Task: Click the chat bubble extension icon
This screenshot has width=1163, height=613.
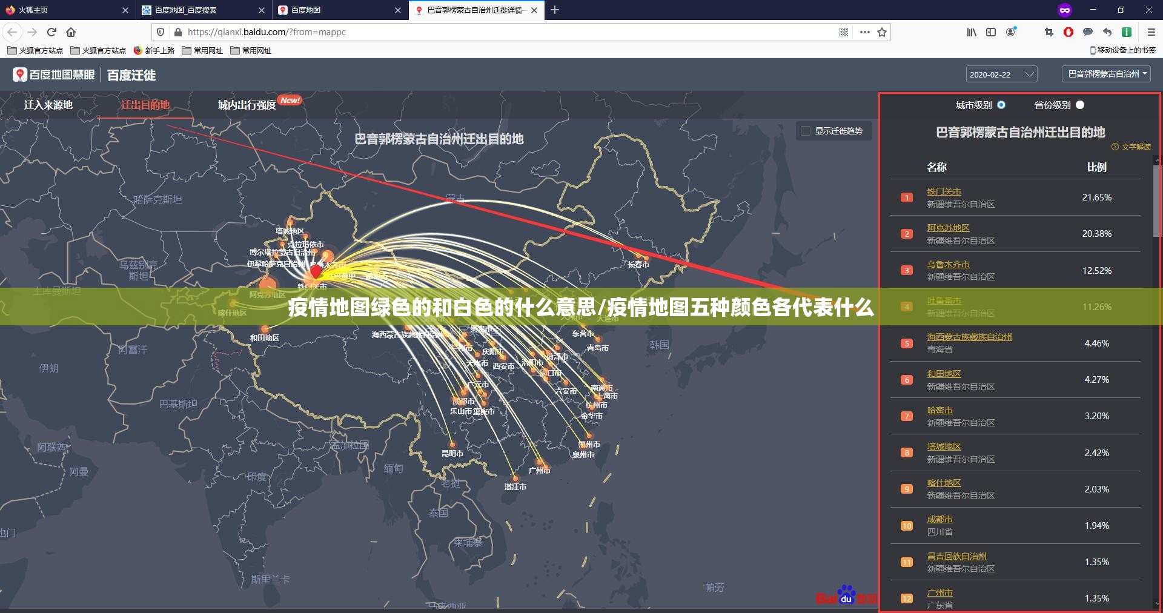Action: tap(1087, 32)
